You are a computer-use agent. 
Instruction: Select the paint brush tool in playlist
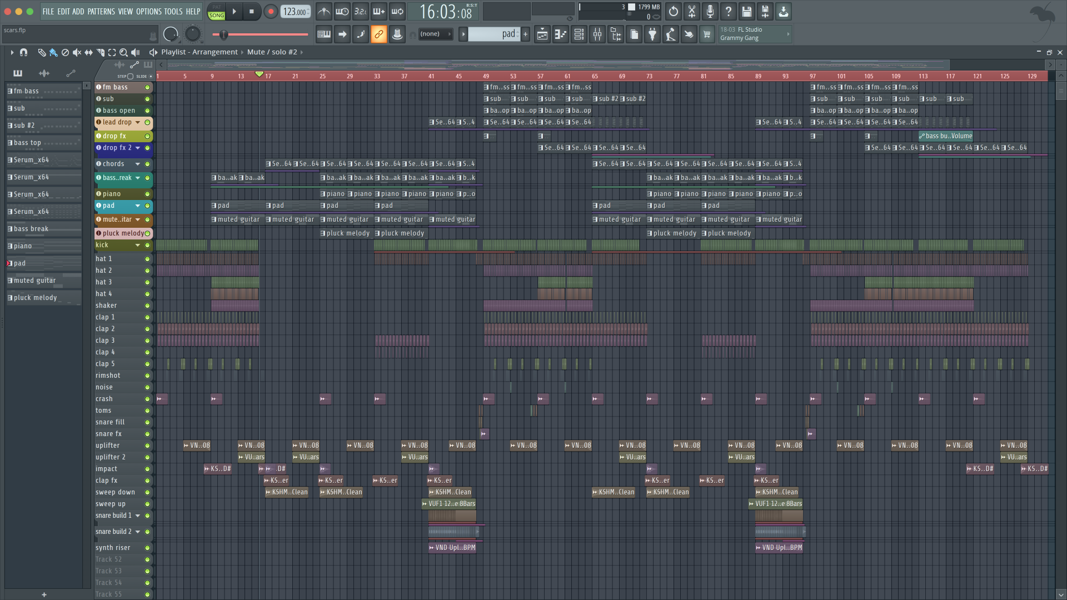53,52
